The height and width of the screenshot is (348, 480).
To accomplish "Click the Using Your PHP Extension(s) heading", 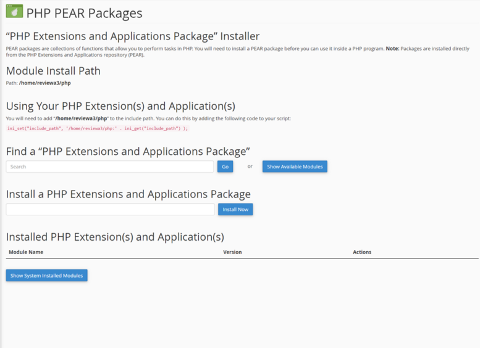I will pyautogui.click(x=120, y=106).
